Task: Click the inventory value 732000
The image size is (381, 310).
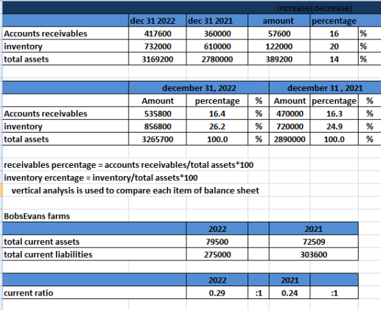Action: point(157,46)
